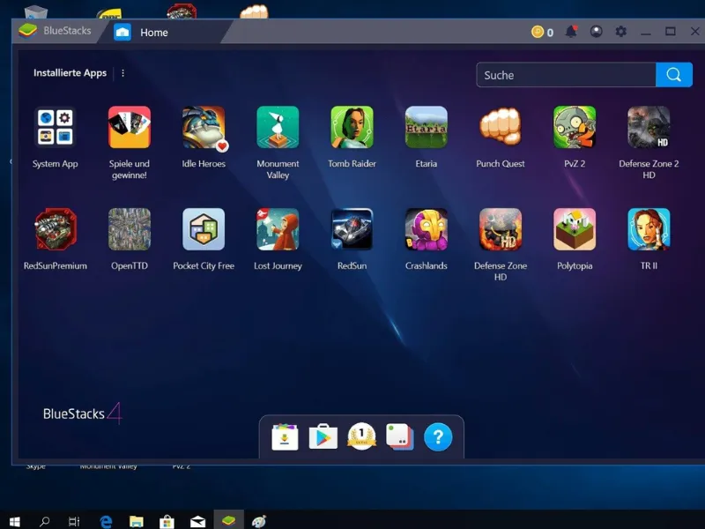Open the Windows Start menu
705x529 pixels.
(x=14, y=521)
